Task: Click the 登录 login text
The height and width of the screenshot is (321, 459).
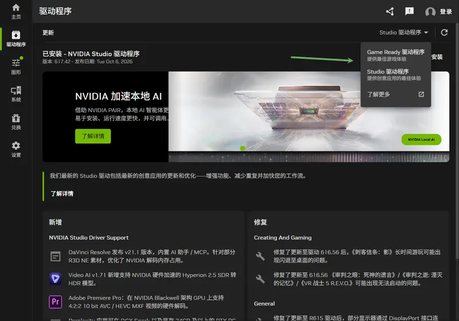Action: (x=446, y=11)
